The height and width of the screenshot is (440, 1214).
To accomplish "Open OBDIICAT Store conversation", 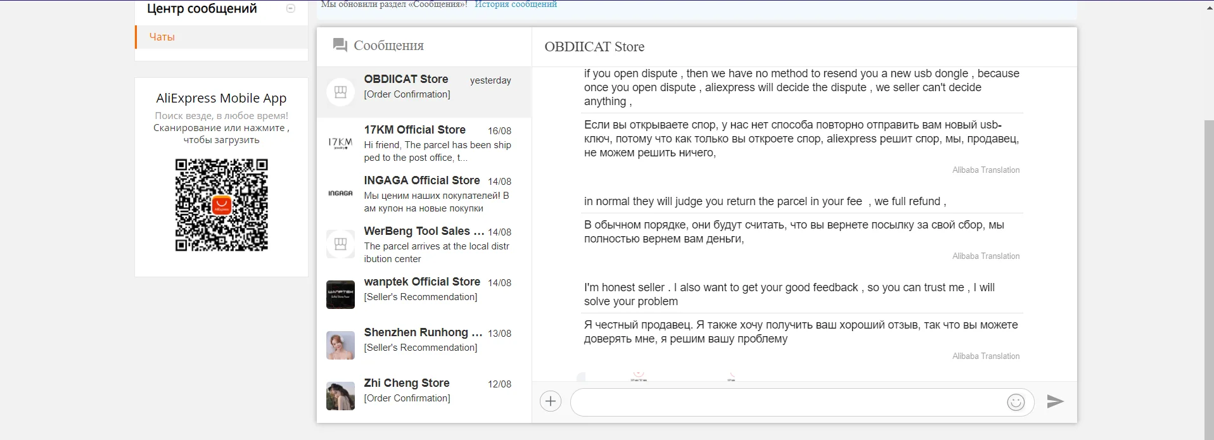I will click(424, 92).
